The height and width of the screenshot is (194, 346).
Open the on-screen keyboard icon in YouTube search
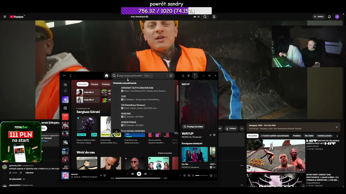click(195, 17)
